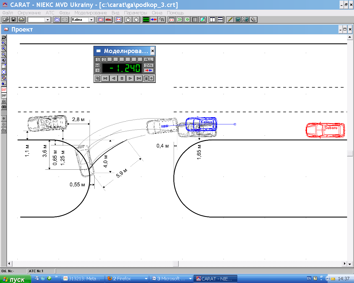Click the -1.240 time display
The width and height of the screenshot is (354, 283).
122,68
